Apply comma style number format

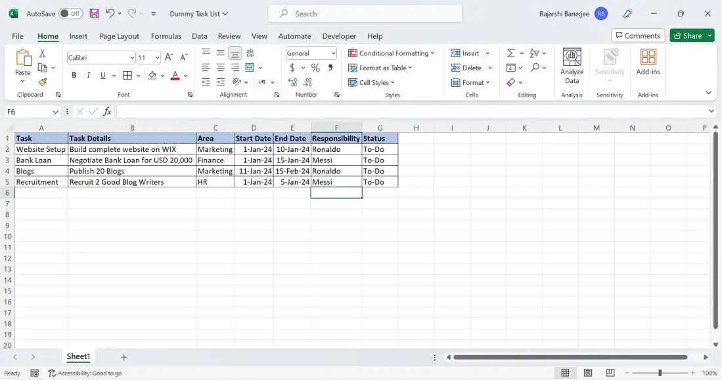pos(330,68)
